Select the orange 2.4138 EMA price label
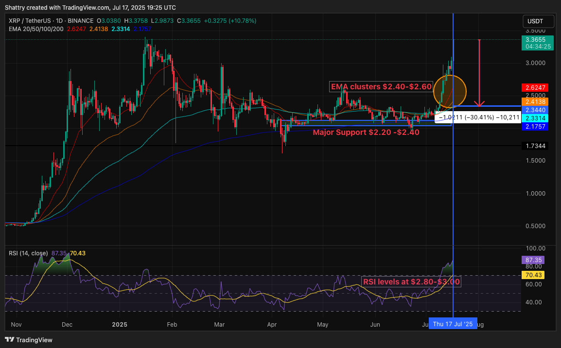Viewport: 561px width, 348px height. pos(534,101)
